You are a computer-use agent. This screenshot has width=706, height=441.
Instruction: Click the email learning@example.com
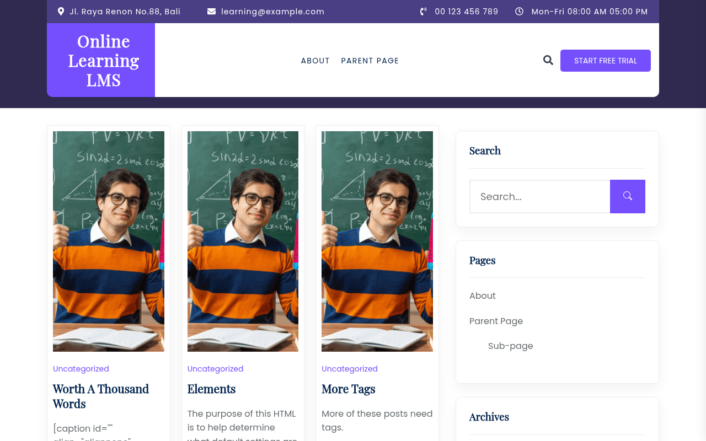[273, 12]
